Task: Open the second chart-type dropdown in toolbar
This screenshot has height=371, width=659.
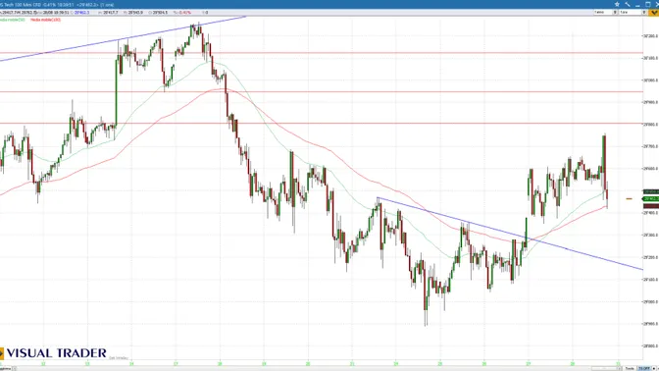Action: pos(633,13)
